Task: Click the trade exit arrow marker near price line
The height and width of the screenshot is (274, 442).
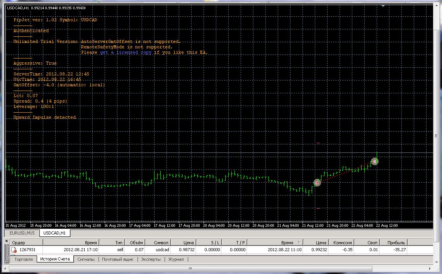Action: pos(375,161)
